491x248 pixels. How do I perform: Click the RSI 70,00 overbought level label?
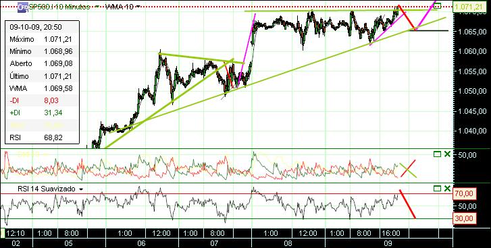click(x=465, y=193)
